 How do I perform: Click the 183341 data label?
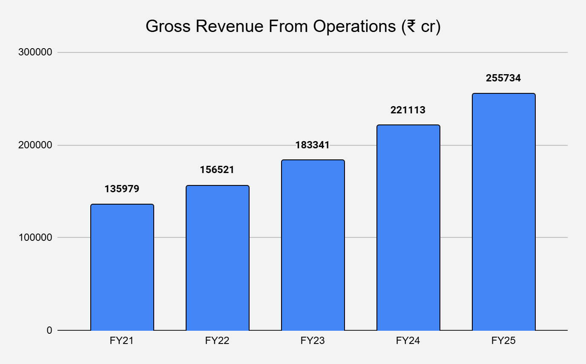(313, 145)
